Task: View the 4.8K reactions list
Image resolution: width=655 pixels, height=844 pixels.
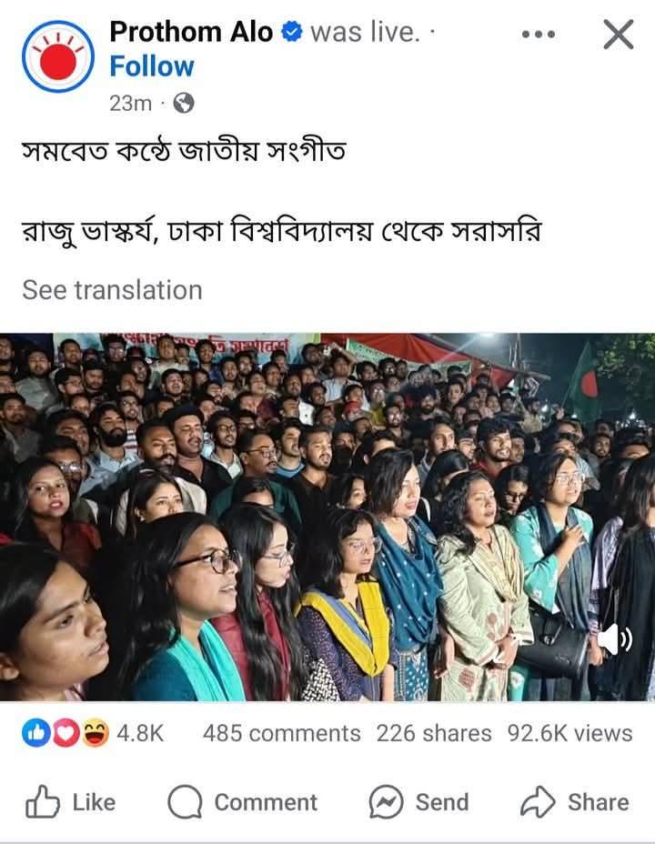Action: click(x=139, y=734)
